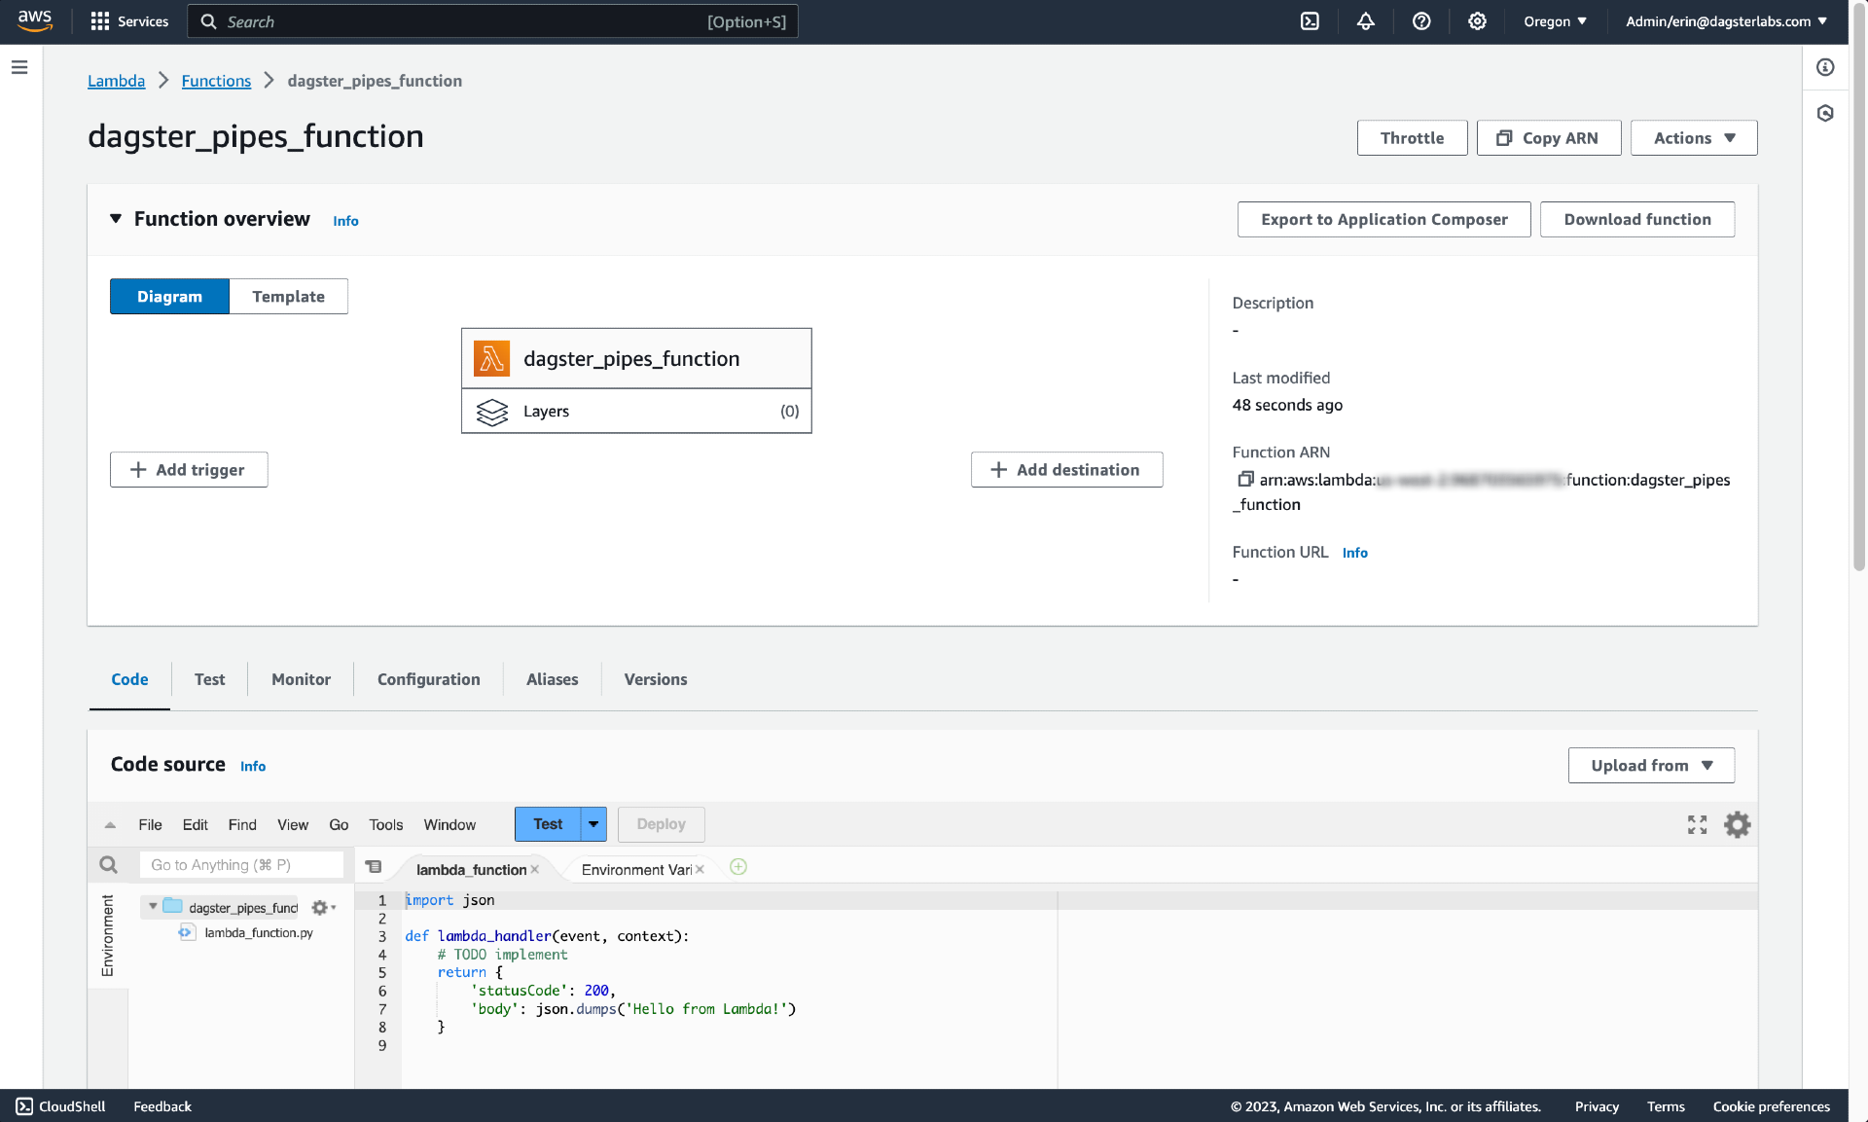
Task: Open editor preferences with the gear icon
Action: click(1739, 824)
